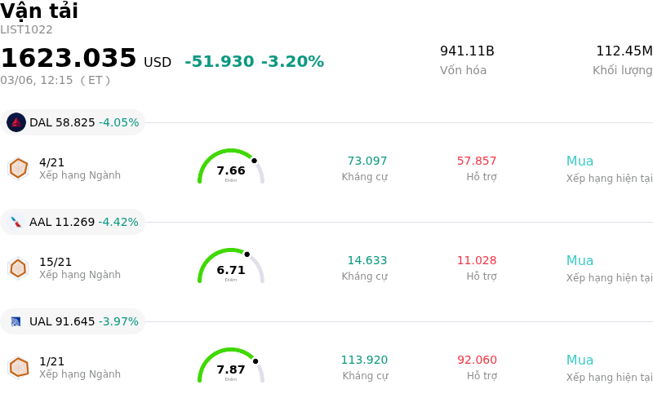Screen dimensions: 653x398
Task: Click the UAL industry rank hexagon icon
Action: pyautogui.click(x=18, y=367)
